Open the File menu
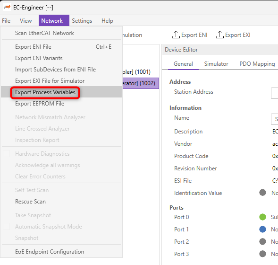 pos(6,21)
